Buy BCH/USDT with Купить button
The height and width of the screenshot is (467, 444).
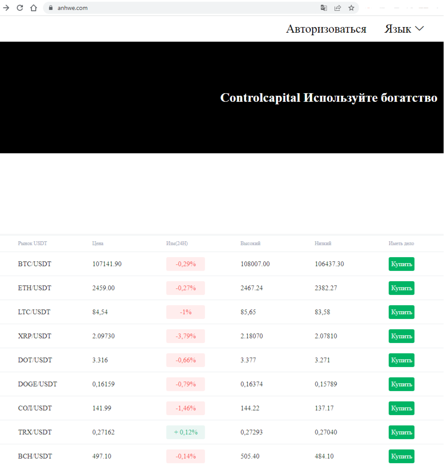(401, 456)
